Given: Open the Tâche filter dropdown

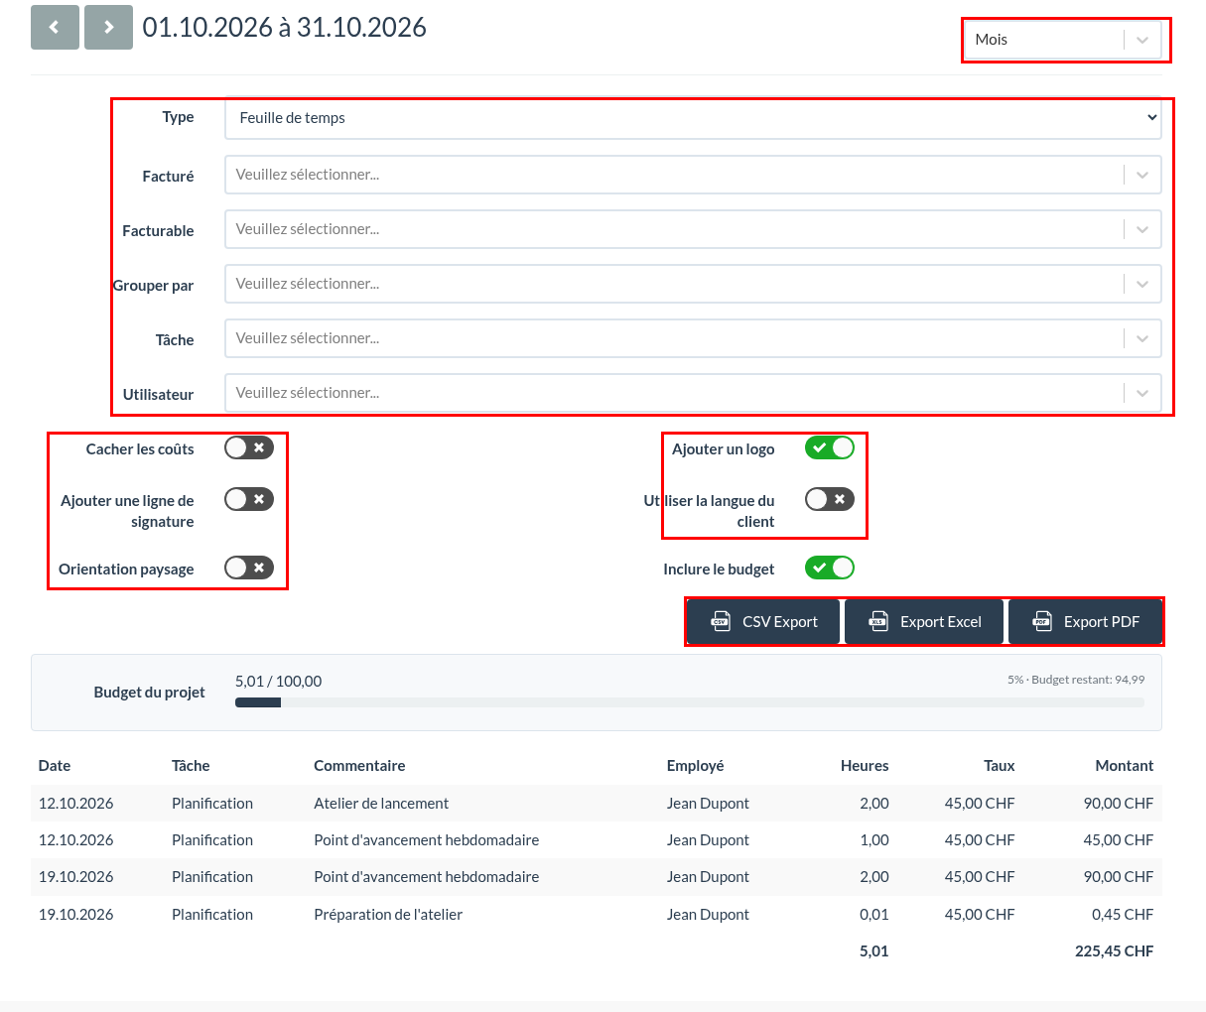Looking at the screenshot, I should [693, 338].
